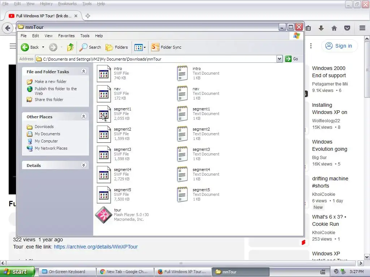Open drifting machine #shorts video
This screenshot has width=370, height=277.
[x=330, y=182]
